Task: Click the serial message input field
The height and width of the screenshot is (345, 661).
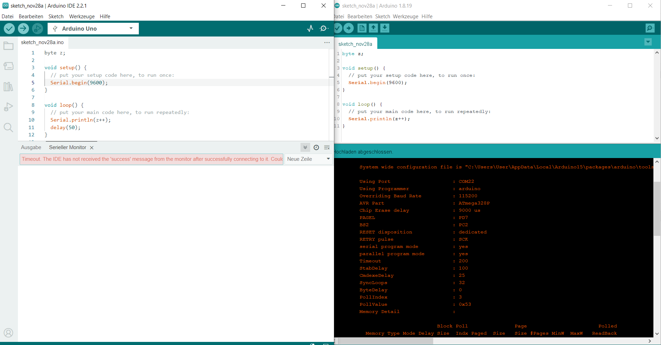Action: (152, 159)
